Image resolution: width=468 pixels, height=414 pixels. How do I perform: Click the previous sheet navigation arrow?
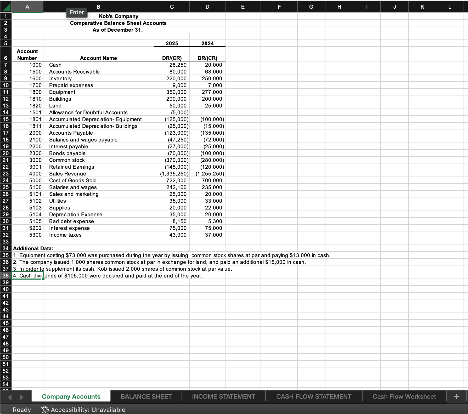click(x=9, y=396)
